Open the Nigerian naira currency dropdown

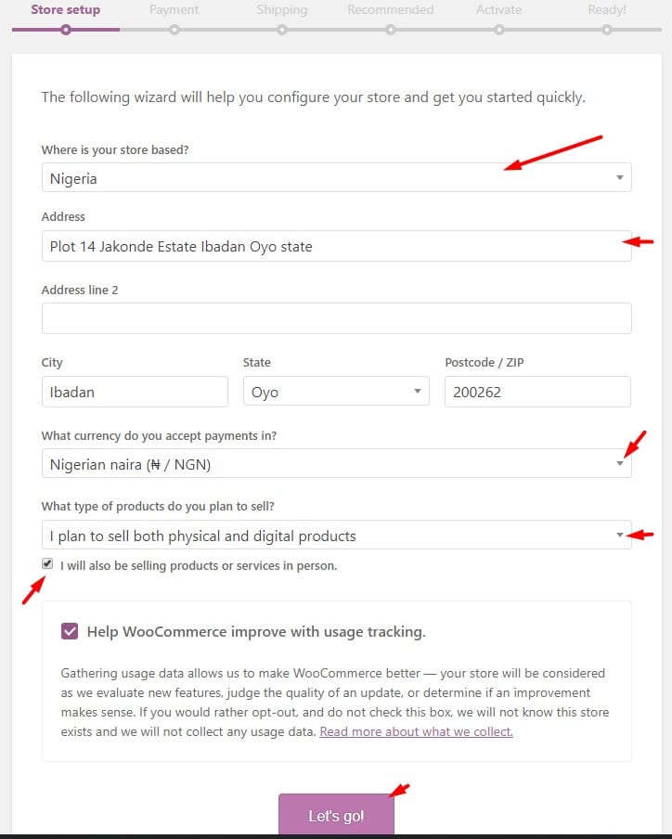tap(336, 464)
